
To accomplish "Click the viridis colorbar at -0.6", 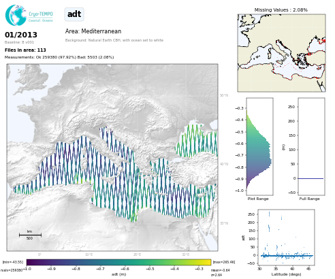I will pos(125,262).
